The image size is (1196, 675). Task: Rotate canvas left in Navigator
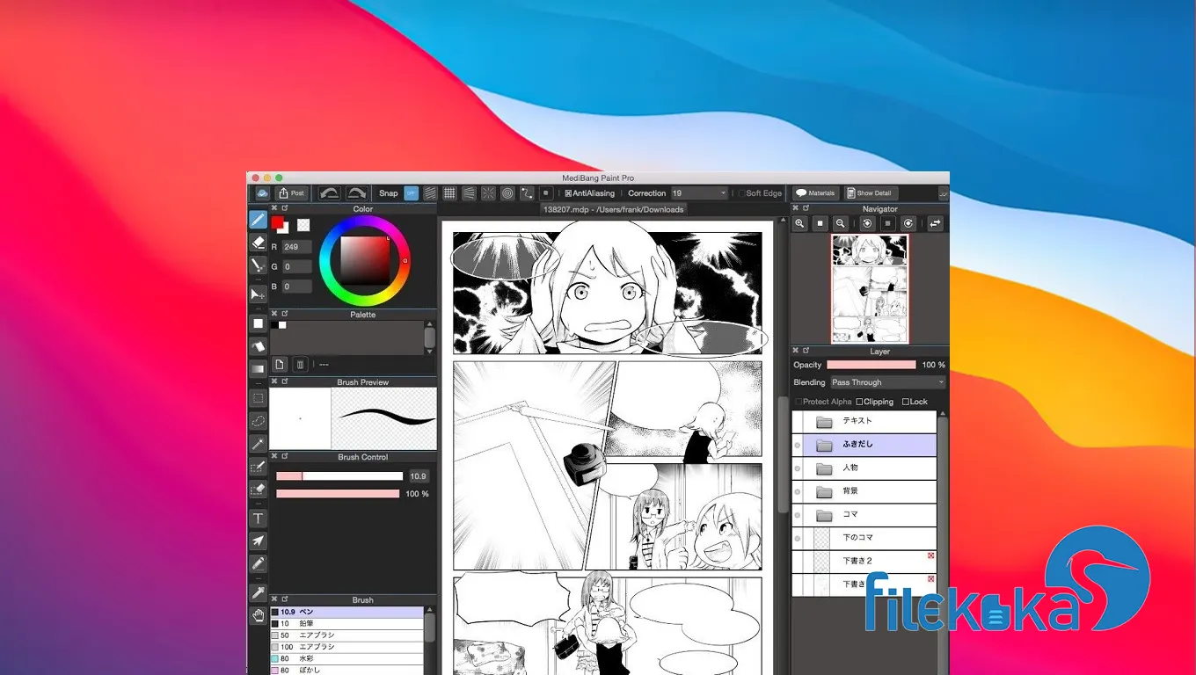point(867,223)
